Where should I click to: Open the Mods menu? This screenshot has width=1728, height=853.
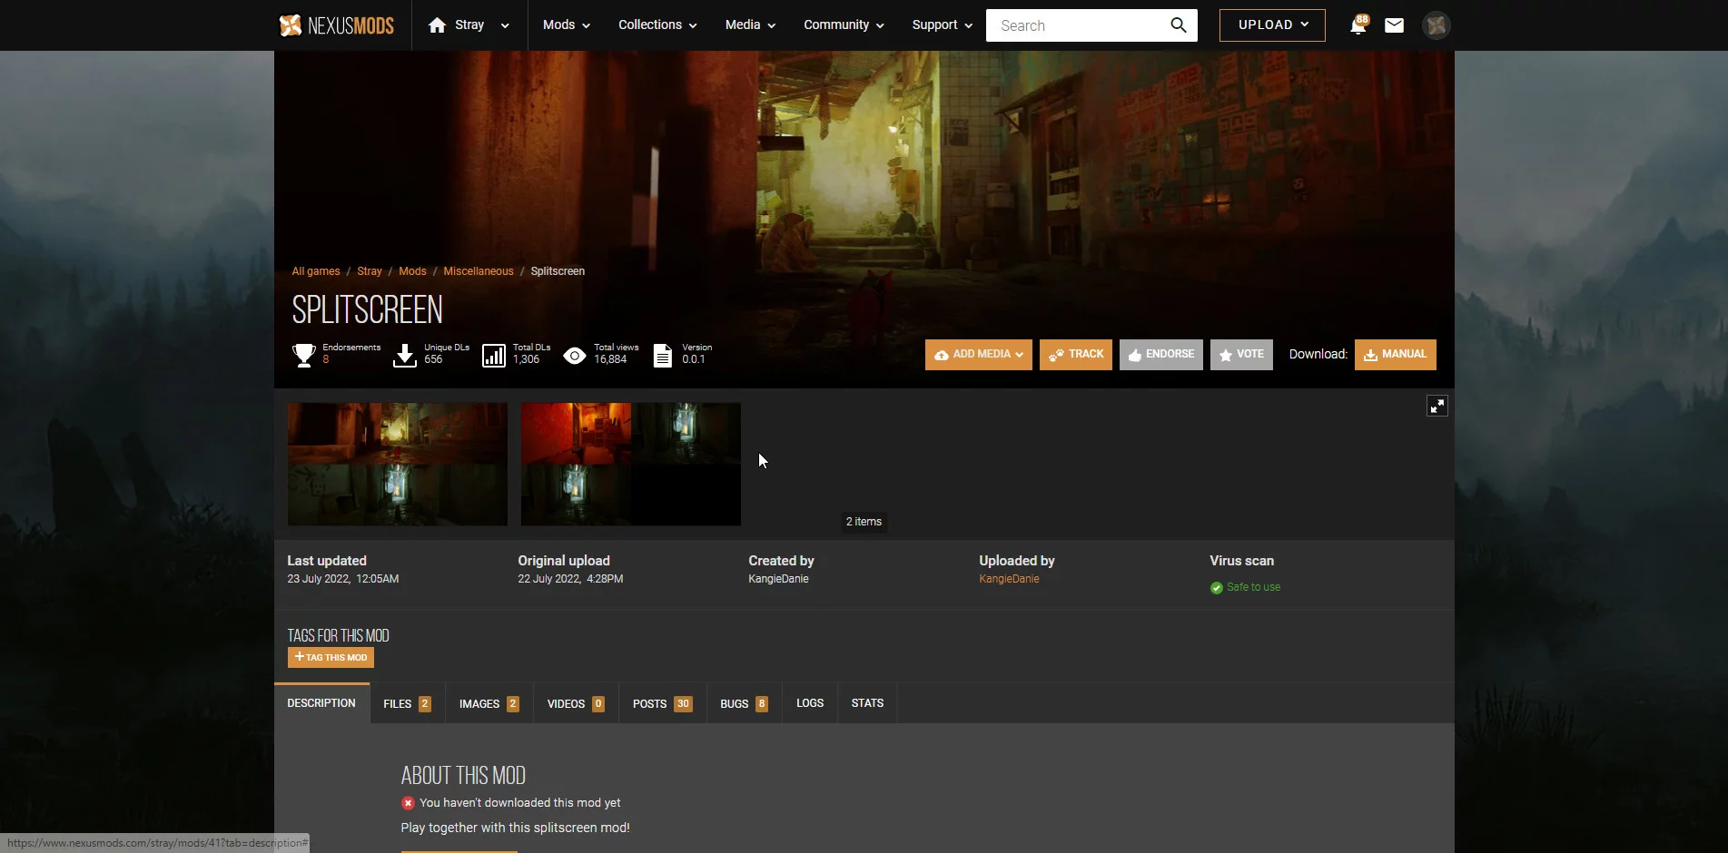566,25
